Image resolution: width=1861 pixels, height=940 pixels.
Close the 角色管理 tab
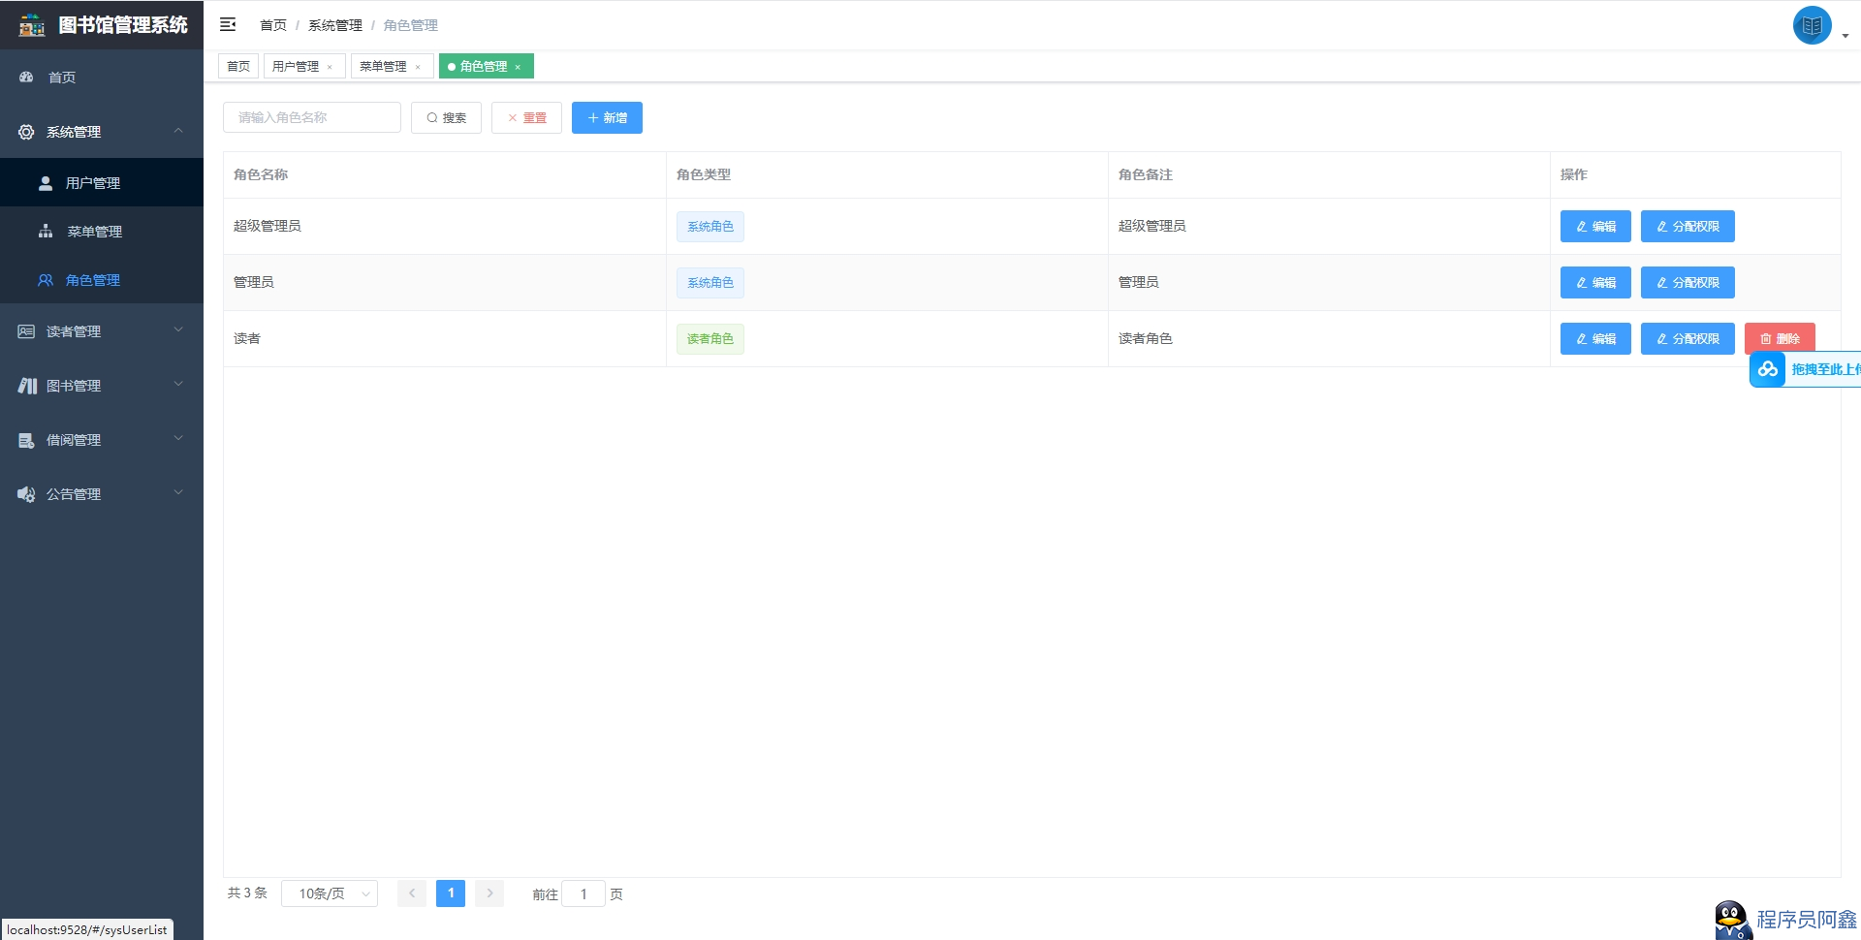(518, 67)
